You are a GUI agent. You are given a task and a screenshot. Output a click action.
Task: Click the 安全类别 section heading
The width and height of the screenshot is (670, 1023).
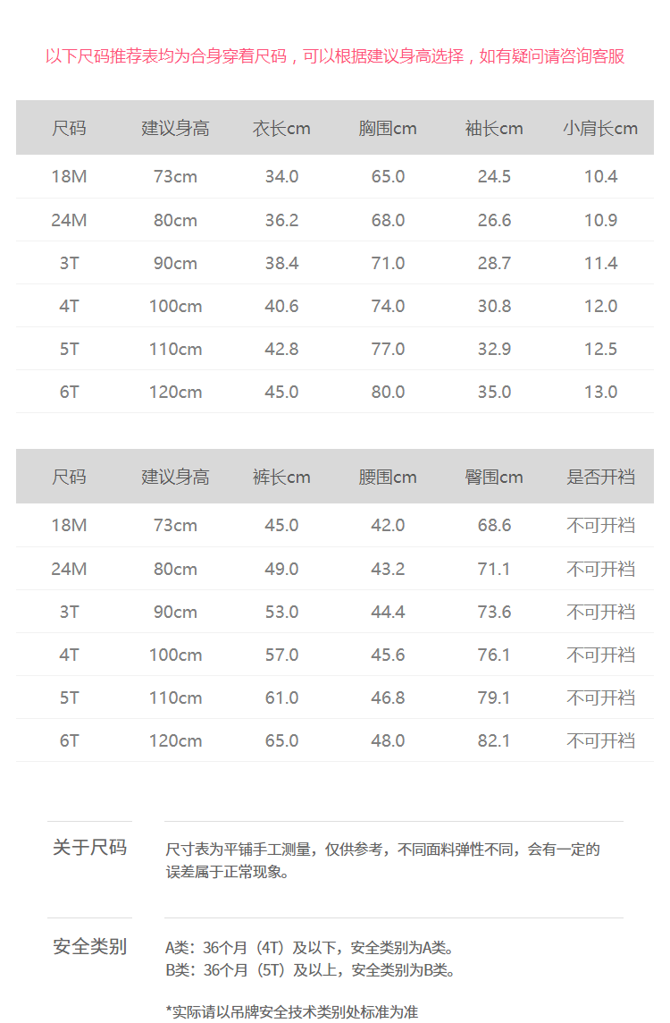89,946
